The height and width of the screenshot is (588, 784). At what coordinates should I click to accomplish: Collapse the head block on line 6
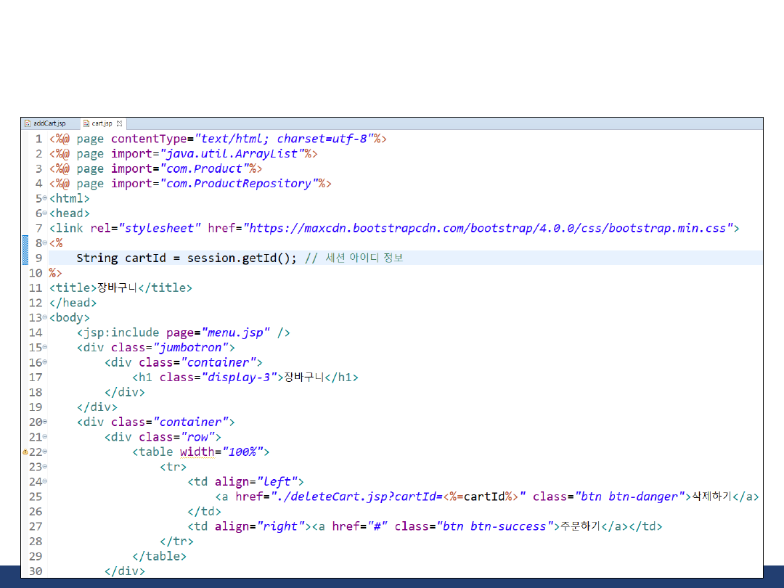[x=45, y=213]
